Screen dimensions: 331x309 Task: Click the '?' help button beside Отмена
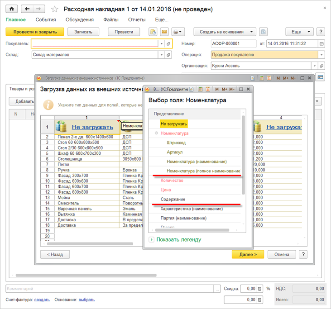303,254
